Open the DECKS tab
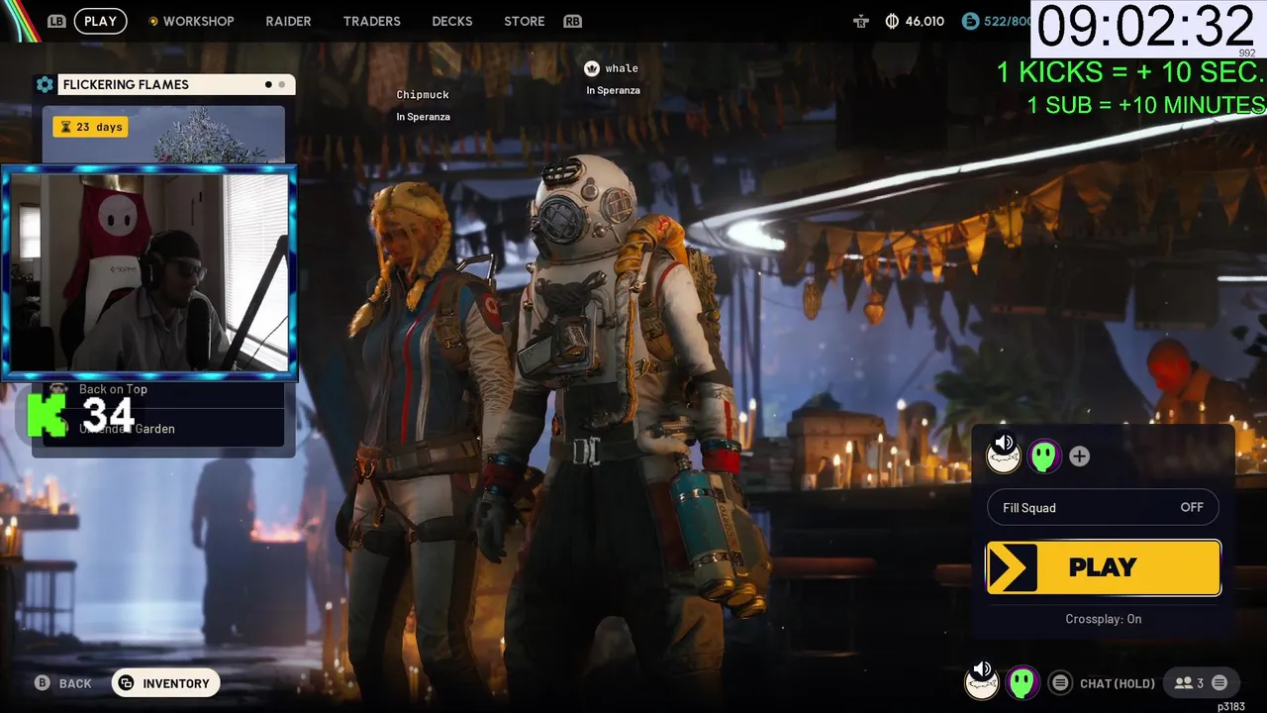Image resolution: width=1267 pixels, height=713 pixels. coord(452,21)
